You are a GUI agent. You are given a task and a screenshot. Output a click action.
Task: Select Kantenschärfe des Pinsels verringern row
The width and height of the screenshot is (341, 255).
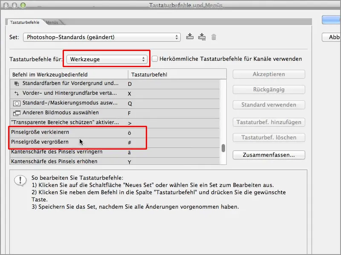(x=115, y=152)
